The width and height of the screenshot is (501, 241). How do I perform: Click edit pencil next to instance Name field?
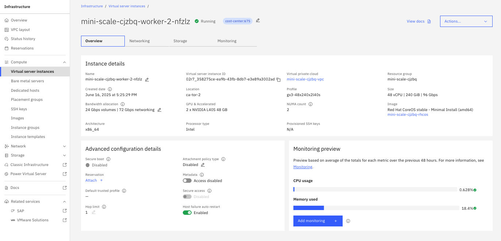point(147,79)
